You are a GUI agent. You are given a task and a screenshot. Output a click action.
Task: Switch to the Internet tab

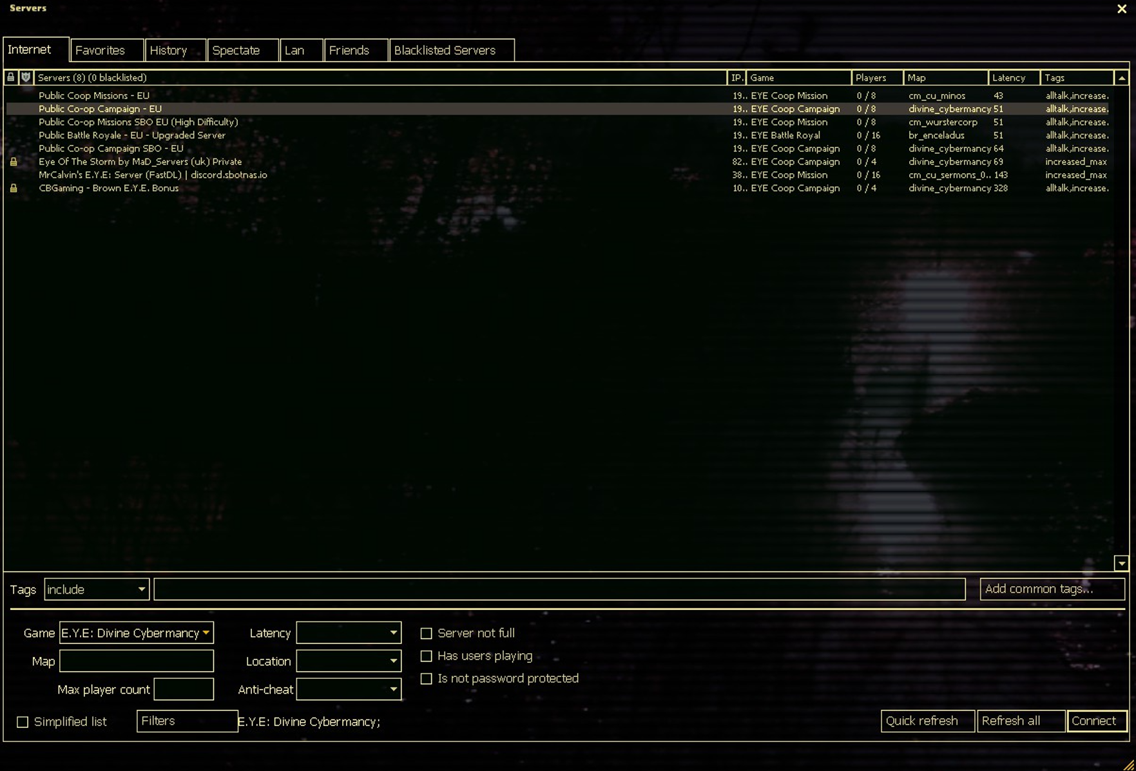(36, 50)
